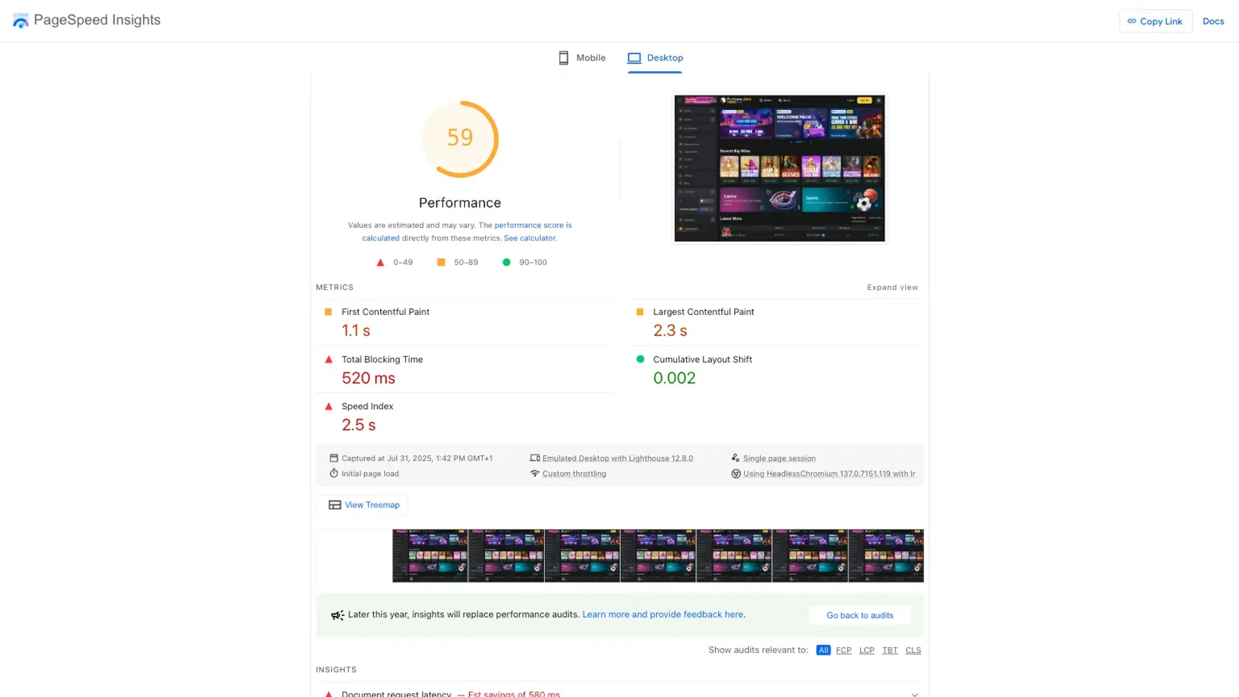The image size is (1239, 697).
Task: Switch to the Mobile tab
Action: pyautogui.click(x=581, y=58)
